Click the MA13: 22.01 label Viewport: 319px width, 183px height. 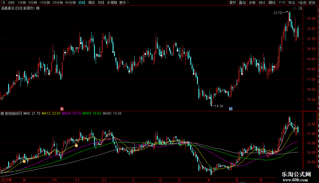(x=51, y=113)
